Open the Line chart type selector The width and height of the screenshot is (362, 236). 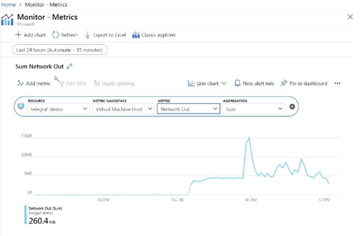click(x=207, y=83)
